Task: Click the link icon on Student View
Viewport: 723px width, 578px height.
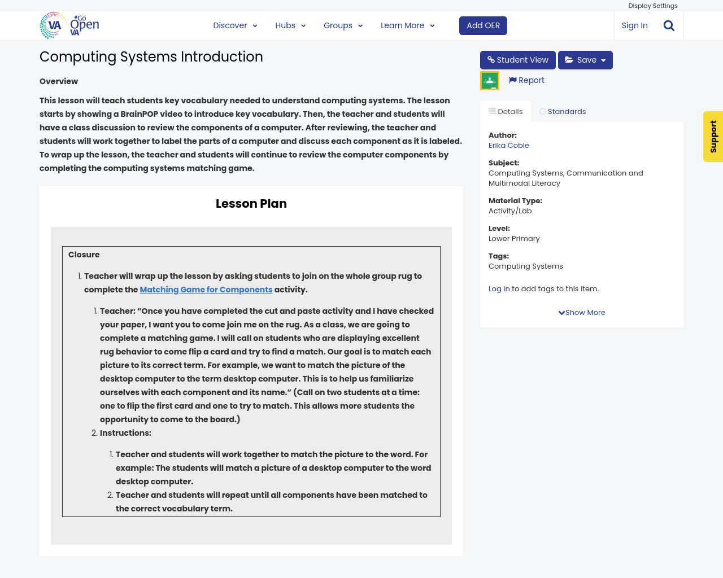Action: pyautogui.click(x=491, y=59)
